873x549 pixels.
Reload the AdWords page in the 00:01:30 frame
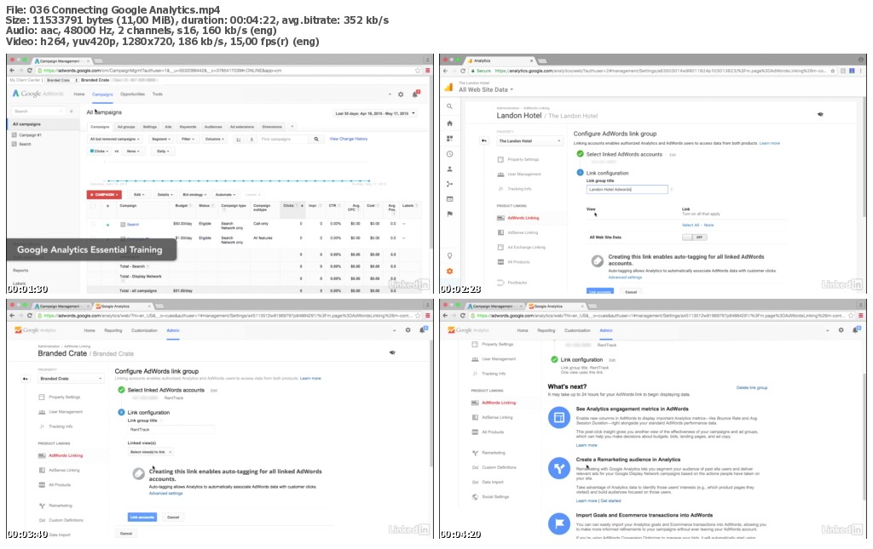(30, 71)
